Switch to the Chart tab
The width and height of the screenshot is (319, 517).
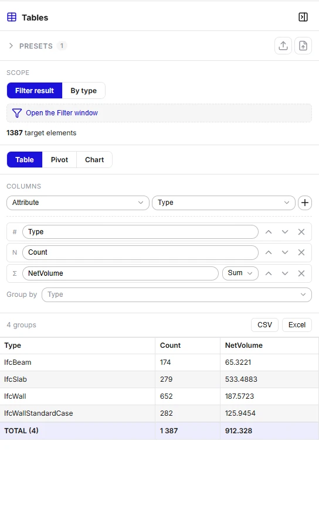pos(94,160)
